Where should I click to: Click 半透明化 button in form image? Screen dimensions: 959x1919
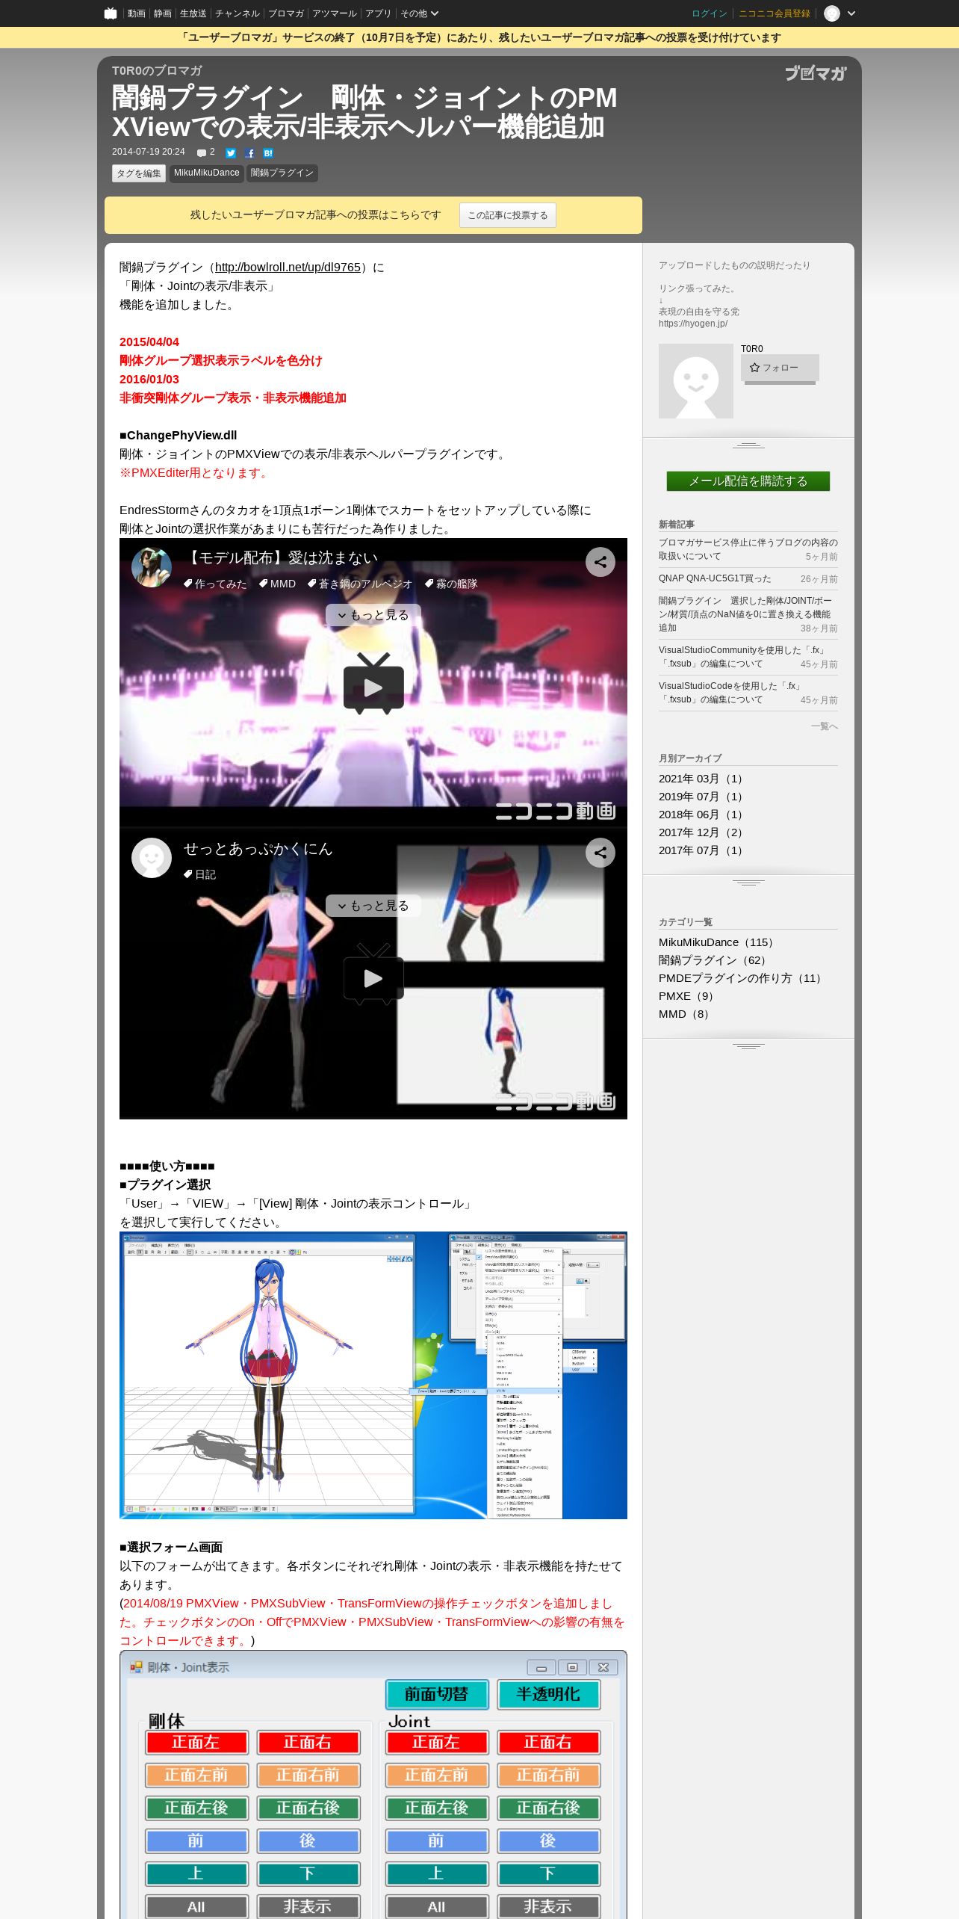click(x=548, y=1694)
